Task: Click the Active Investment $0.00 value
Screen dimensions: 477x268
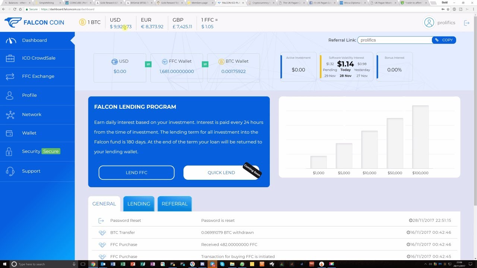Action: 298,70
